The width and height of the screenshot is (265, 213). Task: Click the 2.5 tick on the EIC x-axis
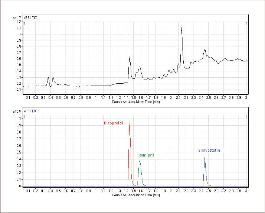click(x=209, y=191)
